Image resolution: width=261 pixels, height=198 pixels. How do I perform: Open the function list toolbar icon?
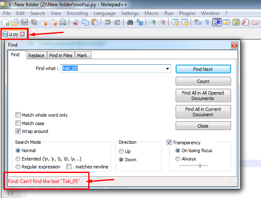(x=246, y=22)
